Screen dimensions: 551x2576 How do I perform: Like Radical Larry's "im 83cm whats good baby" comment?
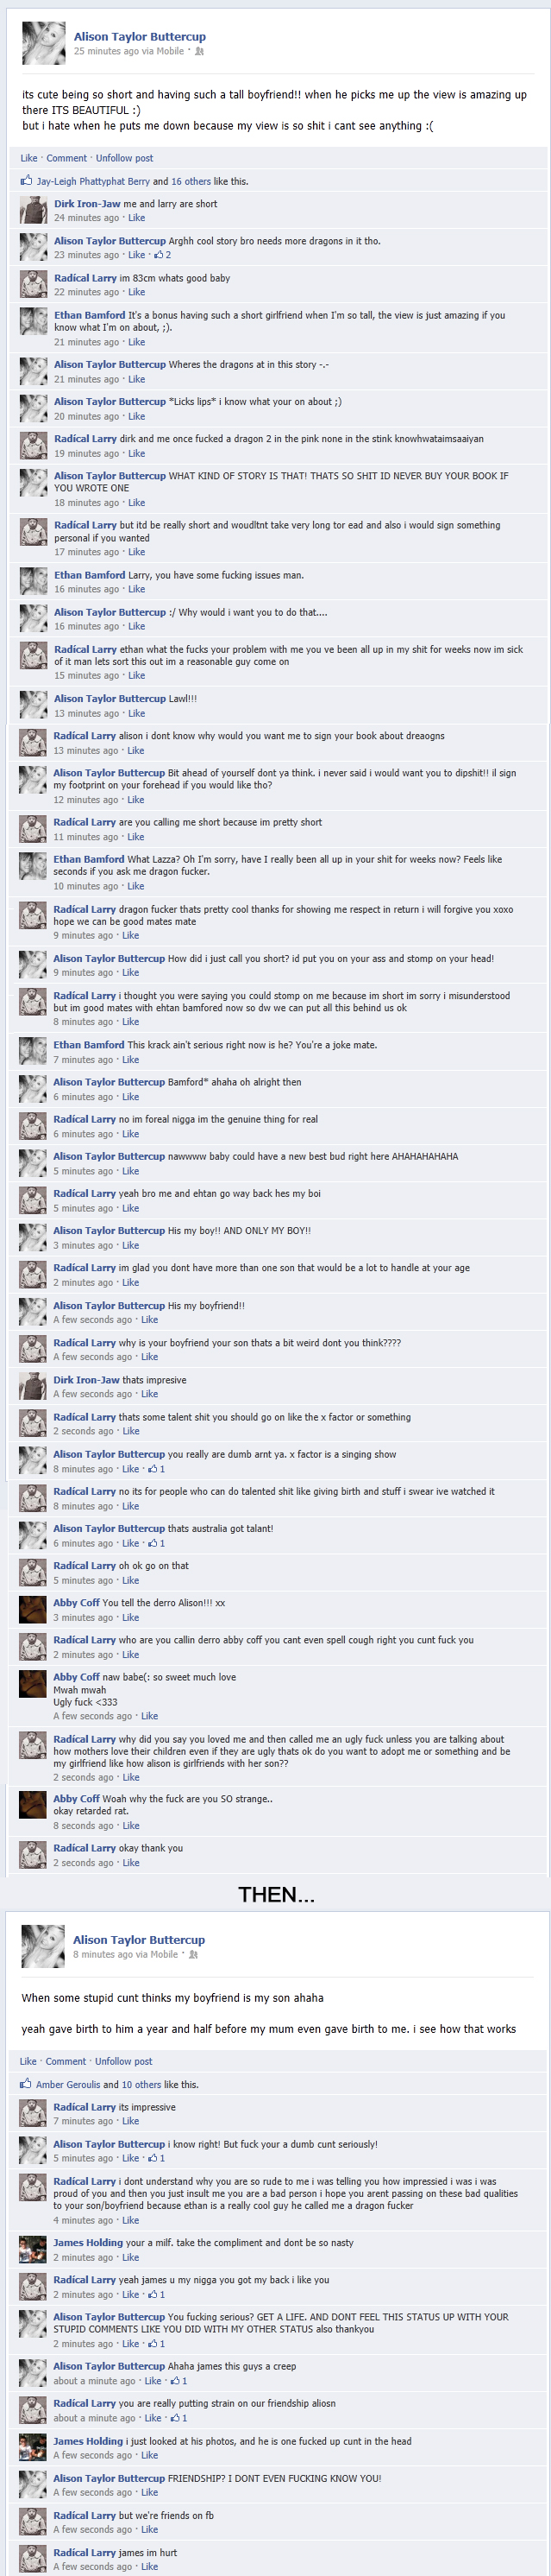coord(137,292)
